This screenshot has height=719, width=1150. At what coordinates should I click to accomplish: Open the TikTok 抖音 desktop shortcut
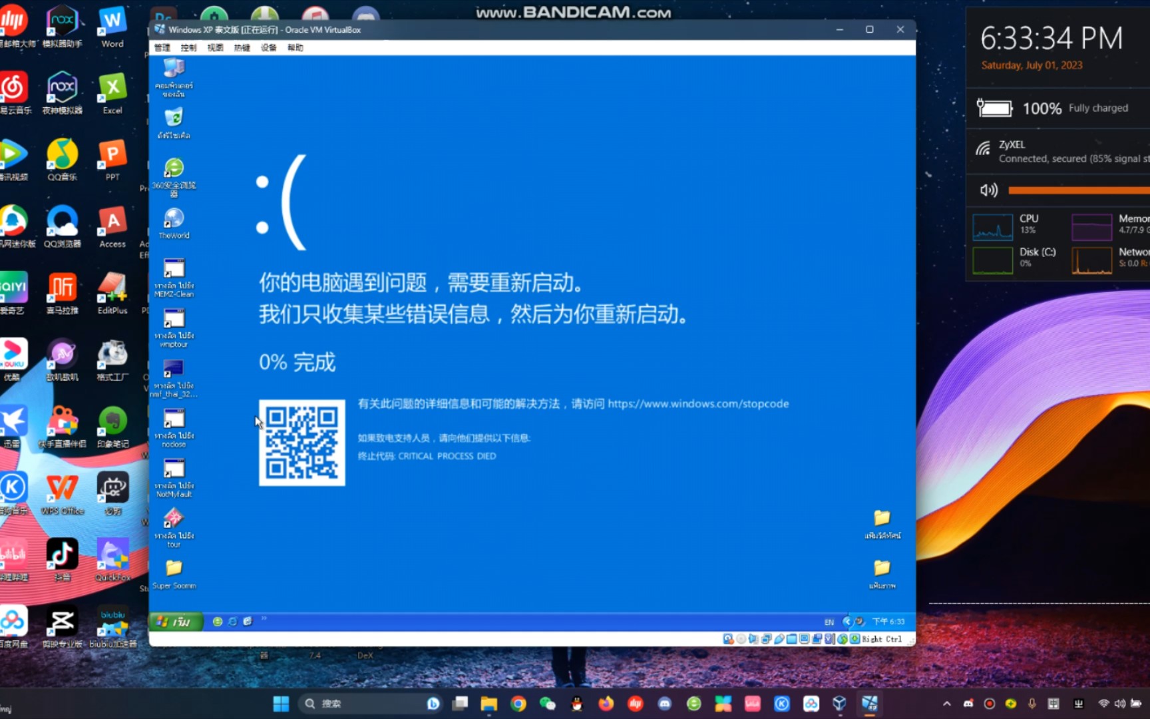coord(62,561)
